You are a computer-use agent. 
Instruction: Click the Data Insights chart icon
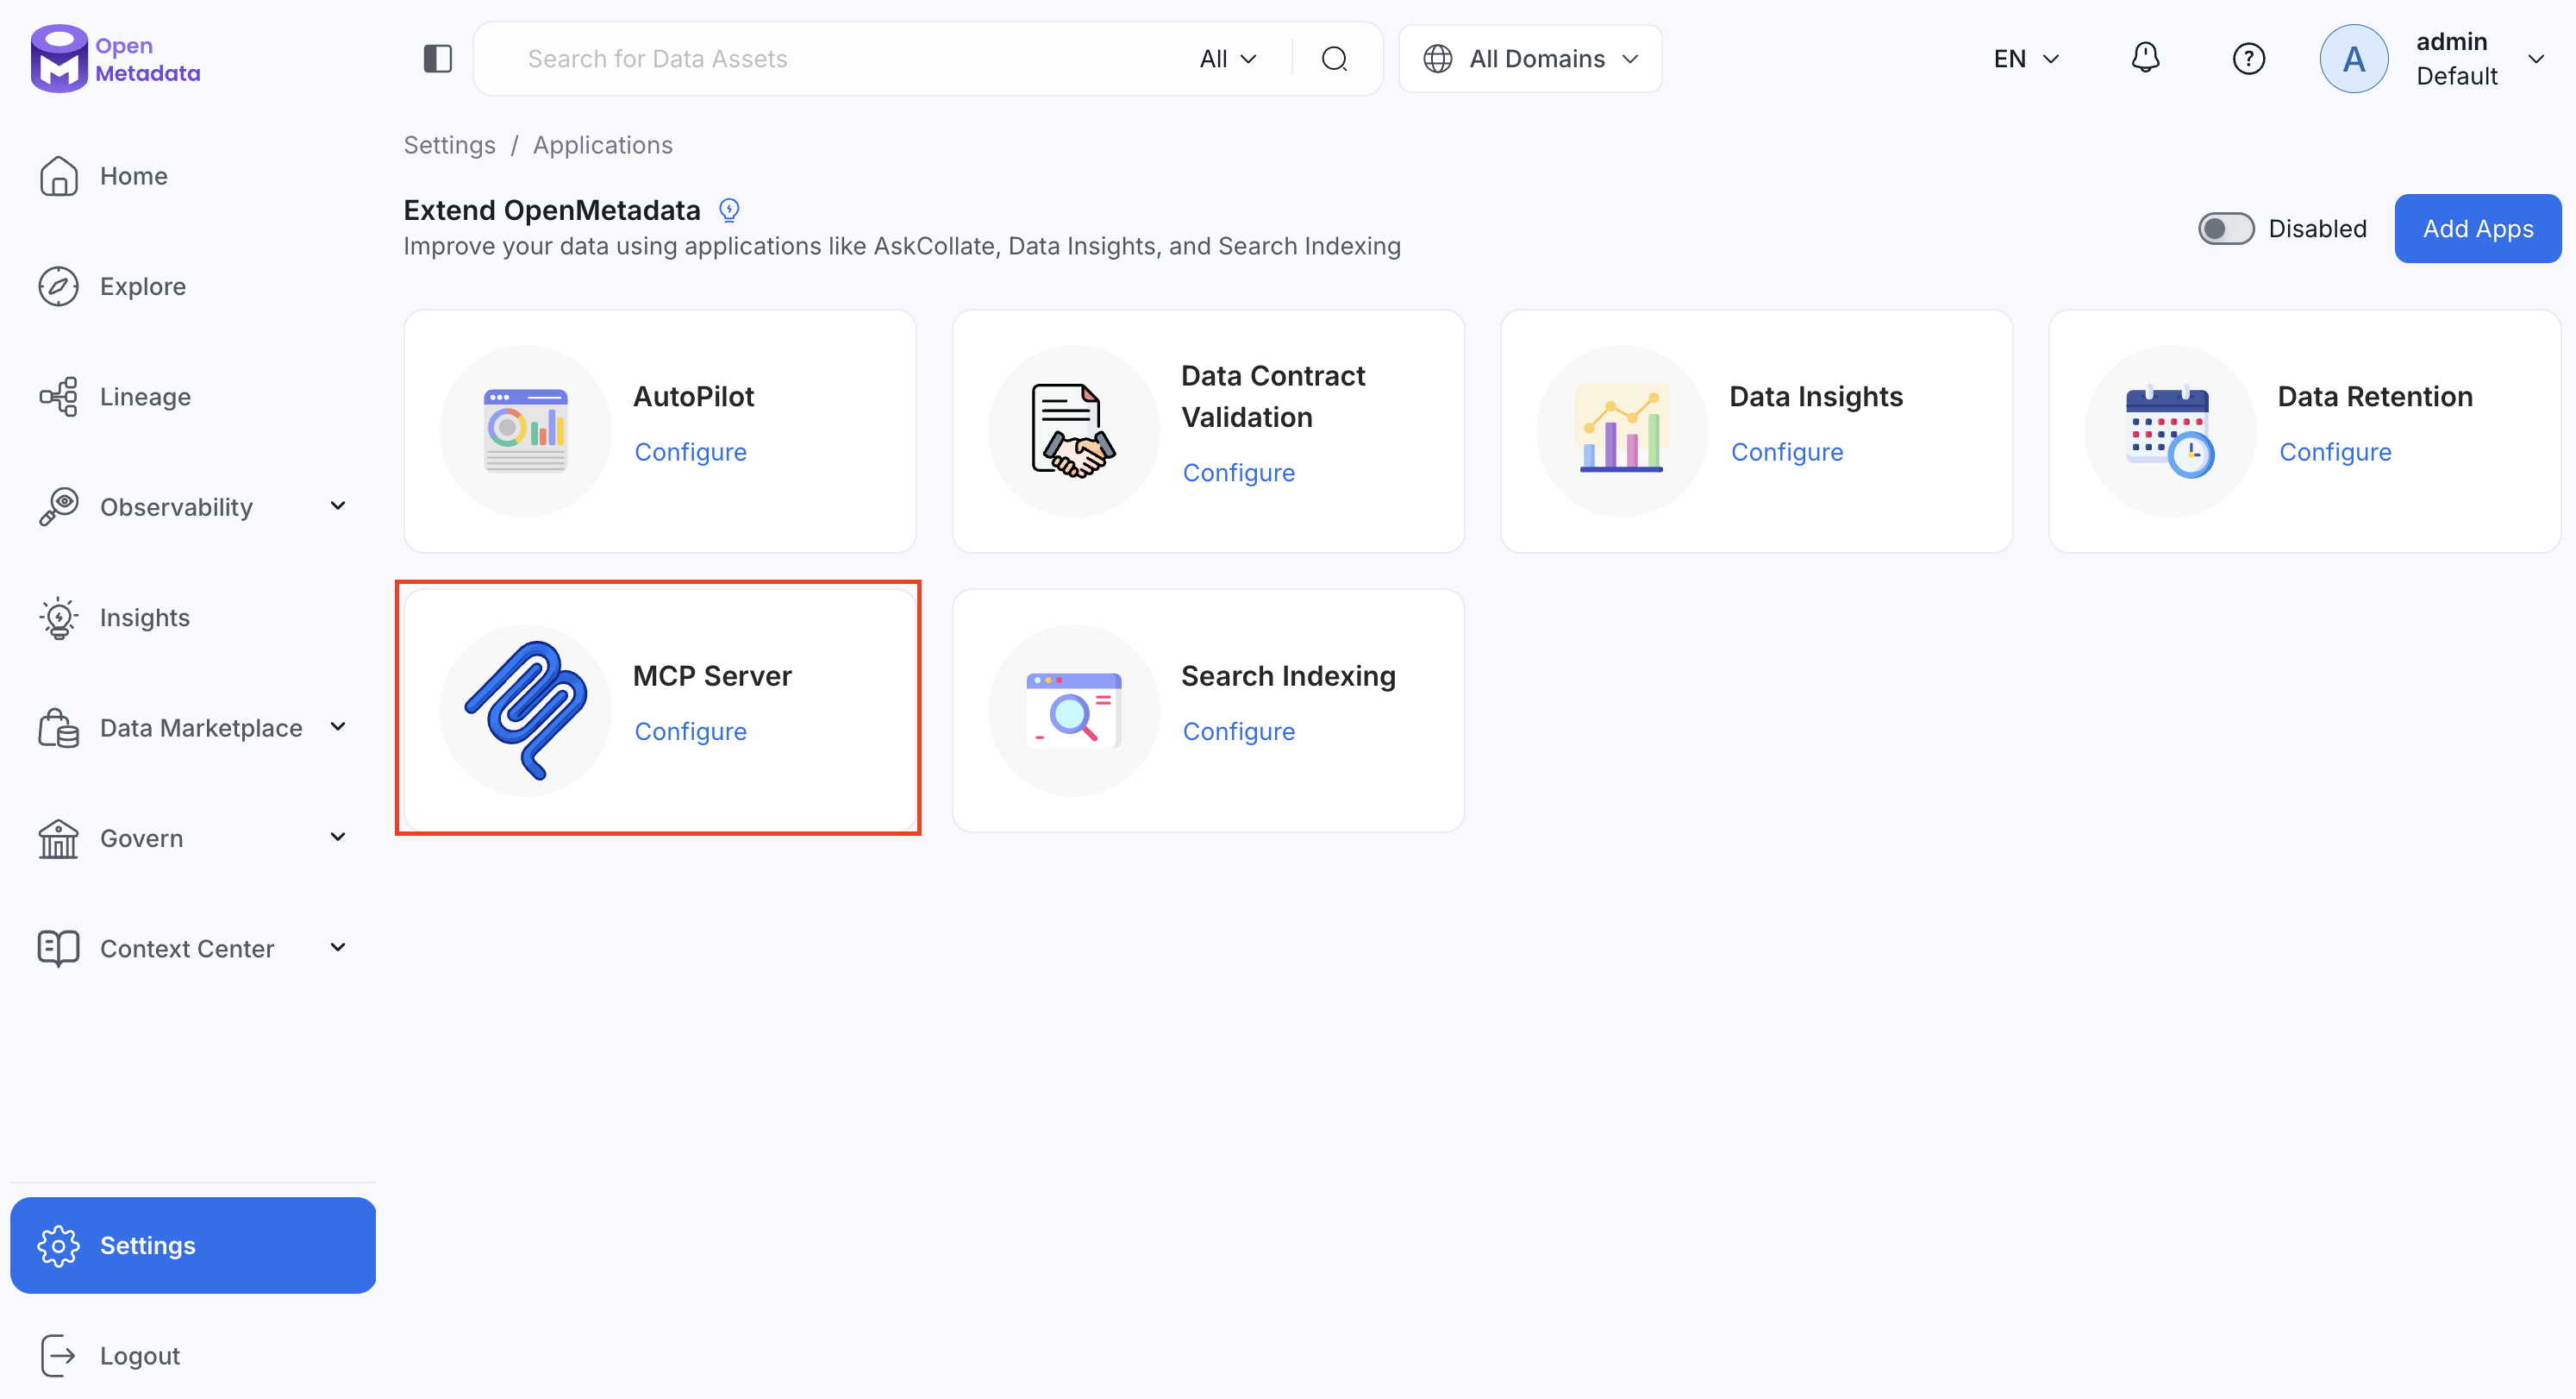pos(1621,430)
